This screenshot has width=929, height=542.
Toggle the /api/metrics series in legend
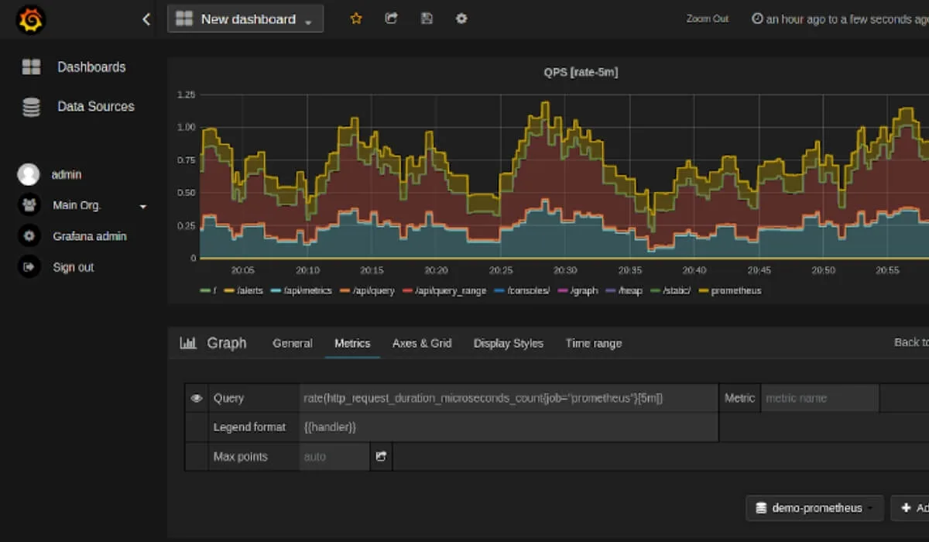[307, 291]
